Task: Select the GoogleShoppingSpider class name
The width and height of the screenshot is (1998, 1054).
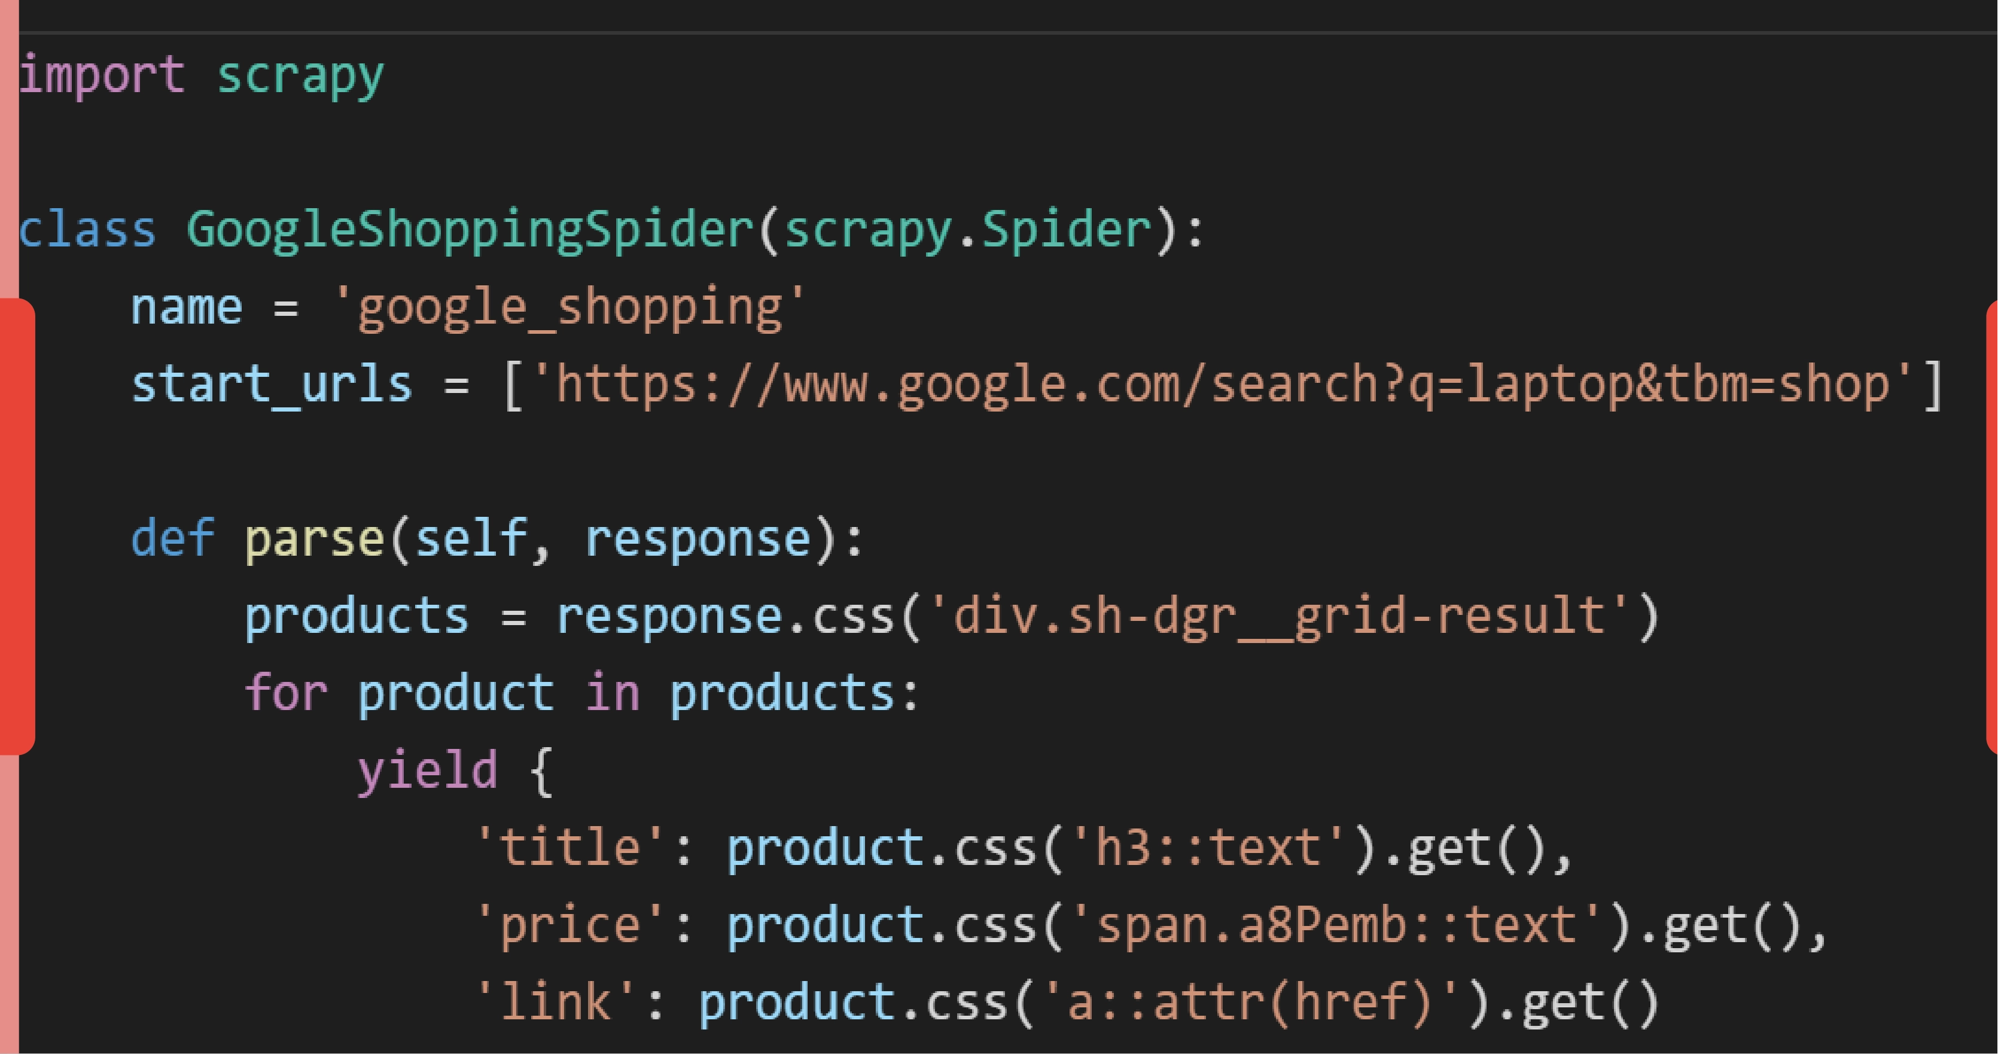Action: [470, 231]
